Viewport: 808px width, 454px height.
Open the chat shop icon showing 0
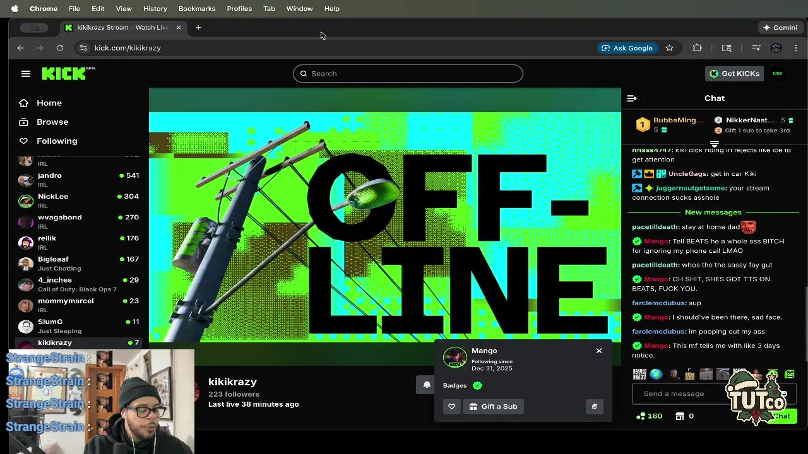click(x=680, y=416)
